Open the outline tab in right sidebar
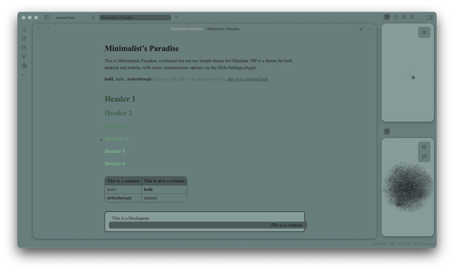454x271 pixels. pyautogui.click(x=395, y=17)
